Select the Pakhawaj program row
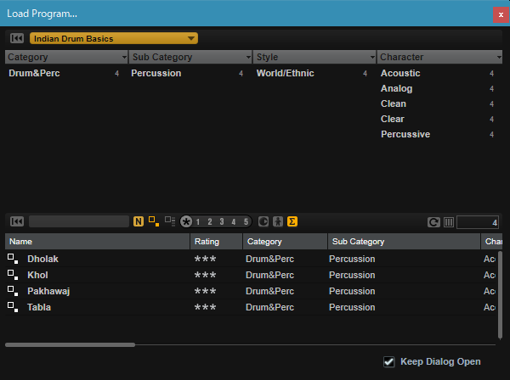 [x=251, y=292]
